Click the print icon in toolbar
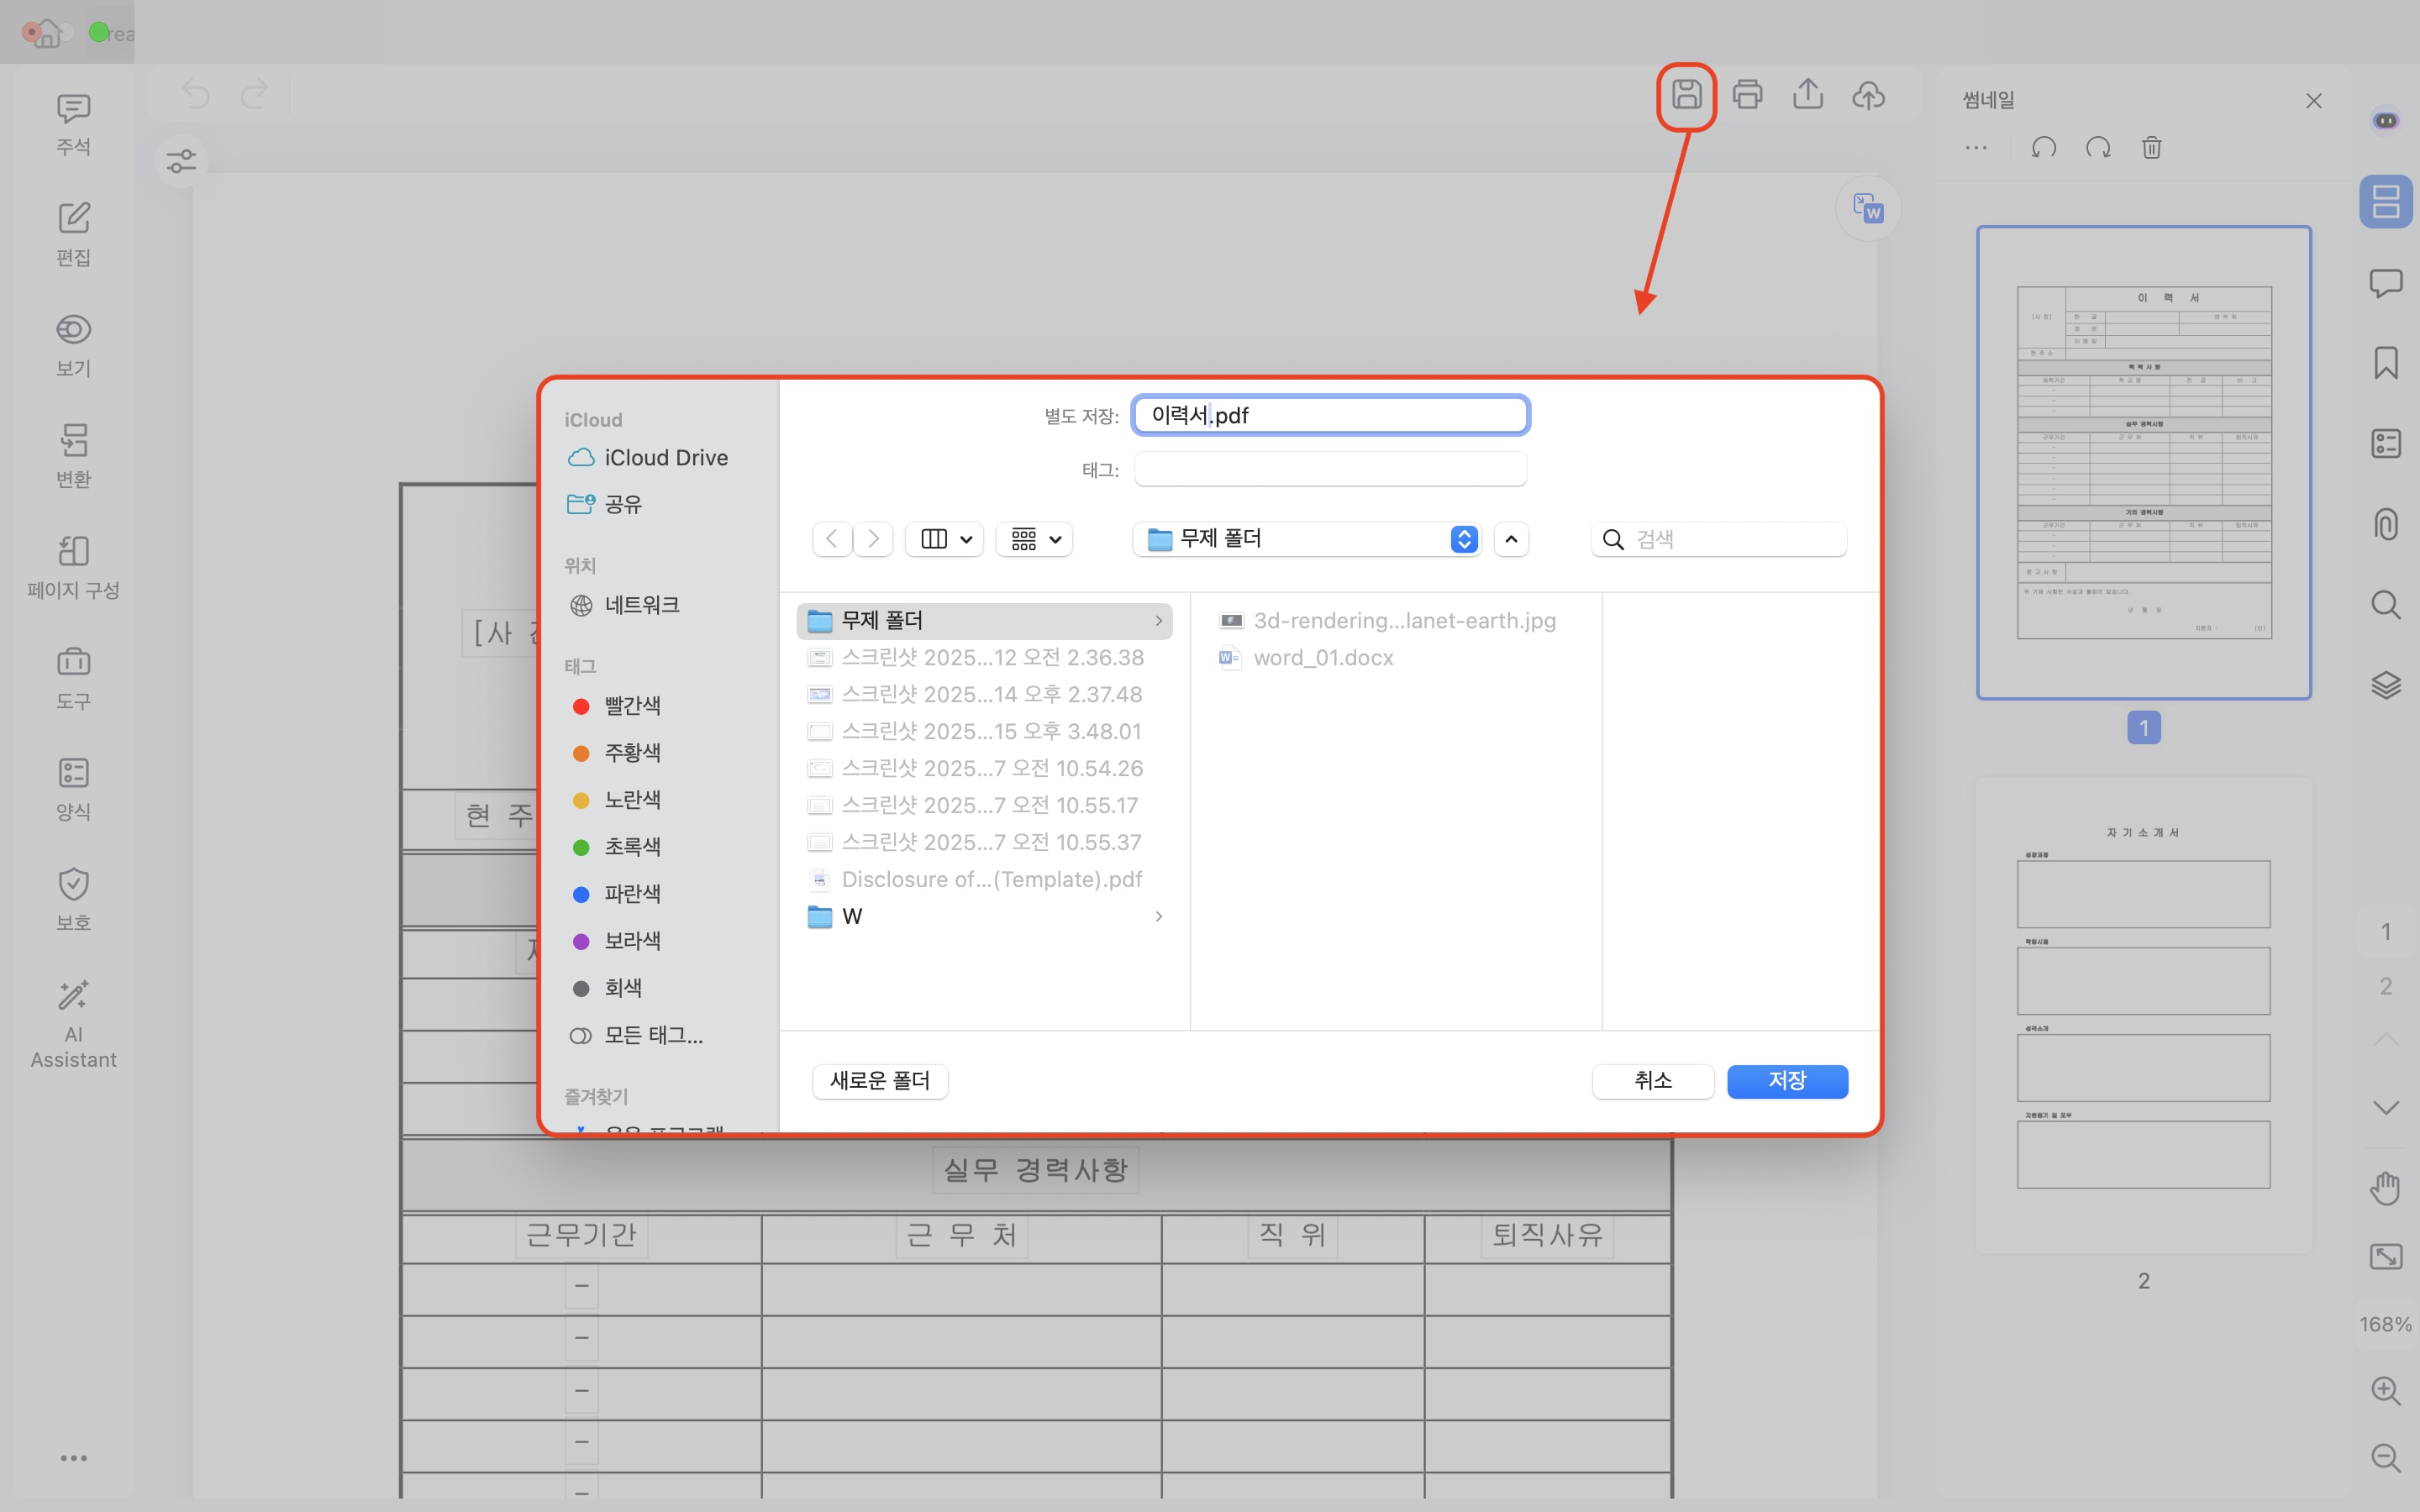This screenshot has height=1512, width=2420. click(x=1747, y=95)
